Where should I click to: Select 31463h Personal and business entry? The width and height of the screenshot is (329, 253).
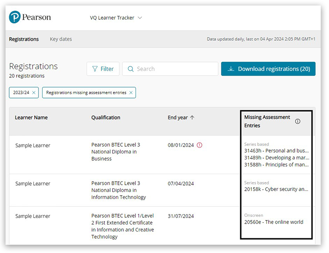pyautogui.click(x=276, y=151)
